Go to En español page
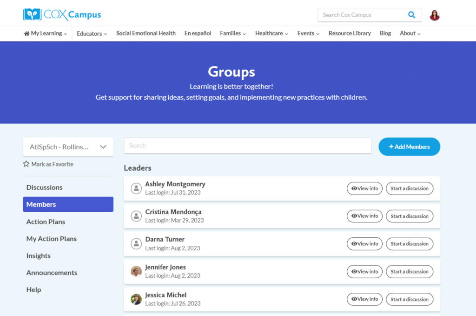Viewport: 476px width, 316px height. coord(198,34)
